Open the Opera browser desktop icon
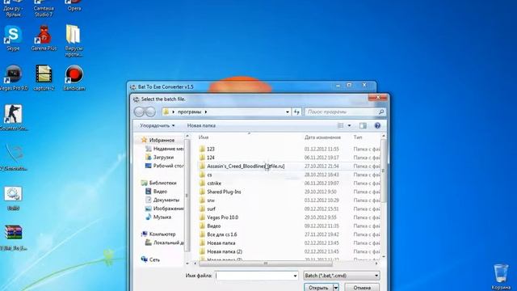This screenshot has width=517, height=291. [x=74, y=6]
